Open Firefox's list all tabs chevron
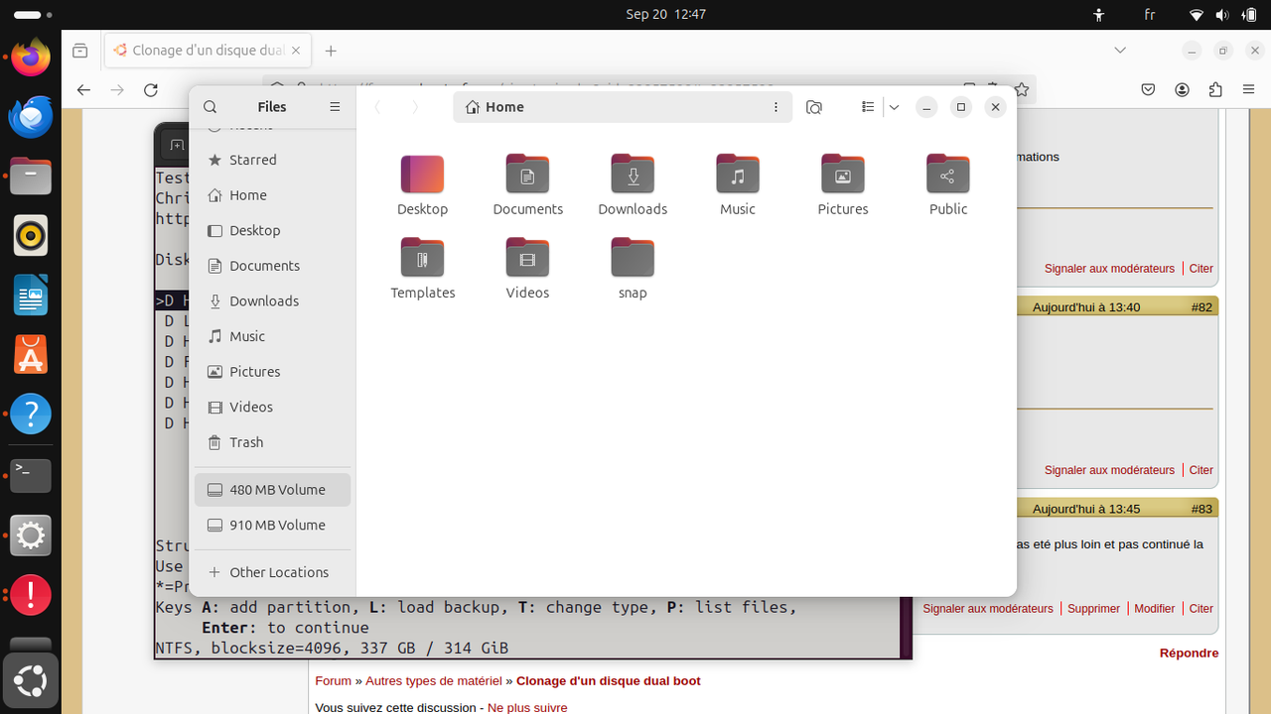The width and height of the screenshot is (1271, 714). click(1120, 50)
